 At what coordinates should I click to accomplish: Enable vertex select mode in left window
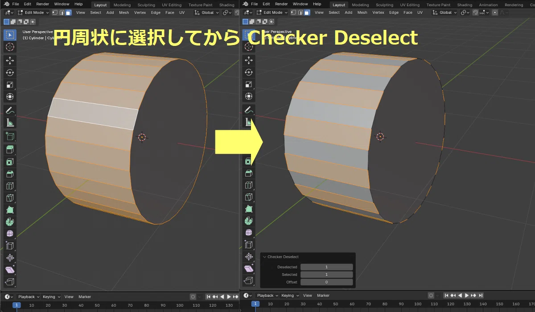pyautogui.click(x=56, y=12)
